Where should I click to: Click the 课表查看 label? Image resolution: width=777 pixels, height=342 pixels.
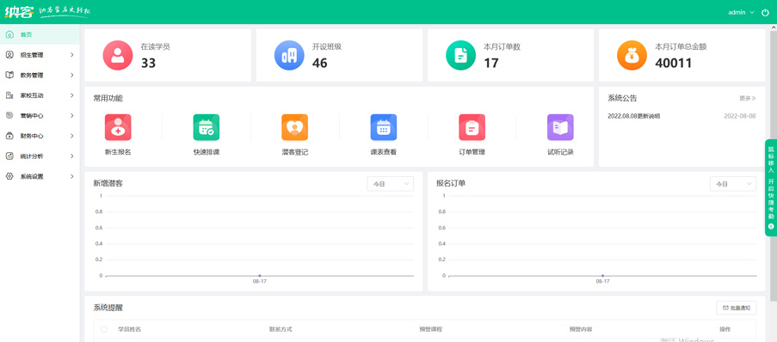(384, 152)
